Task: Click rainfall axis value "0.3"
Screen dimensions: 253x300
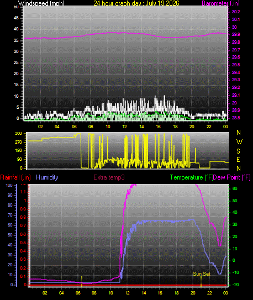Action: (x=23, y=260)
